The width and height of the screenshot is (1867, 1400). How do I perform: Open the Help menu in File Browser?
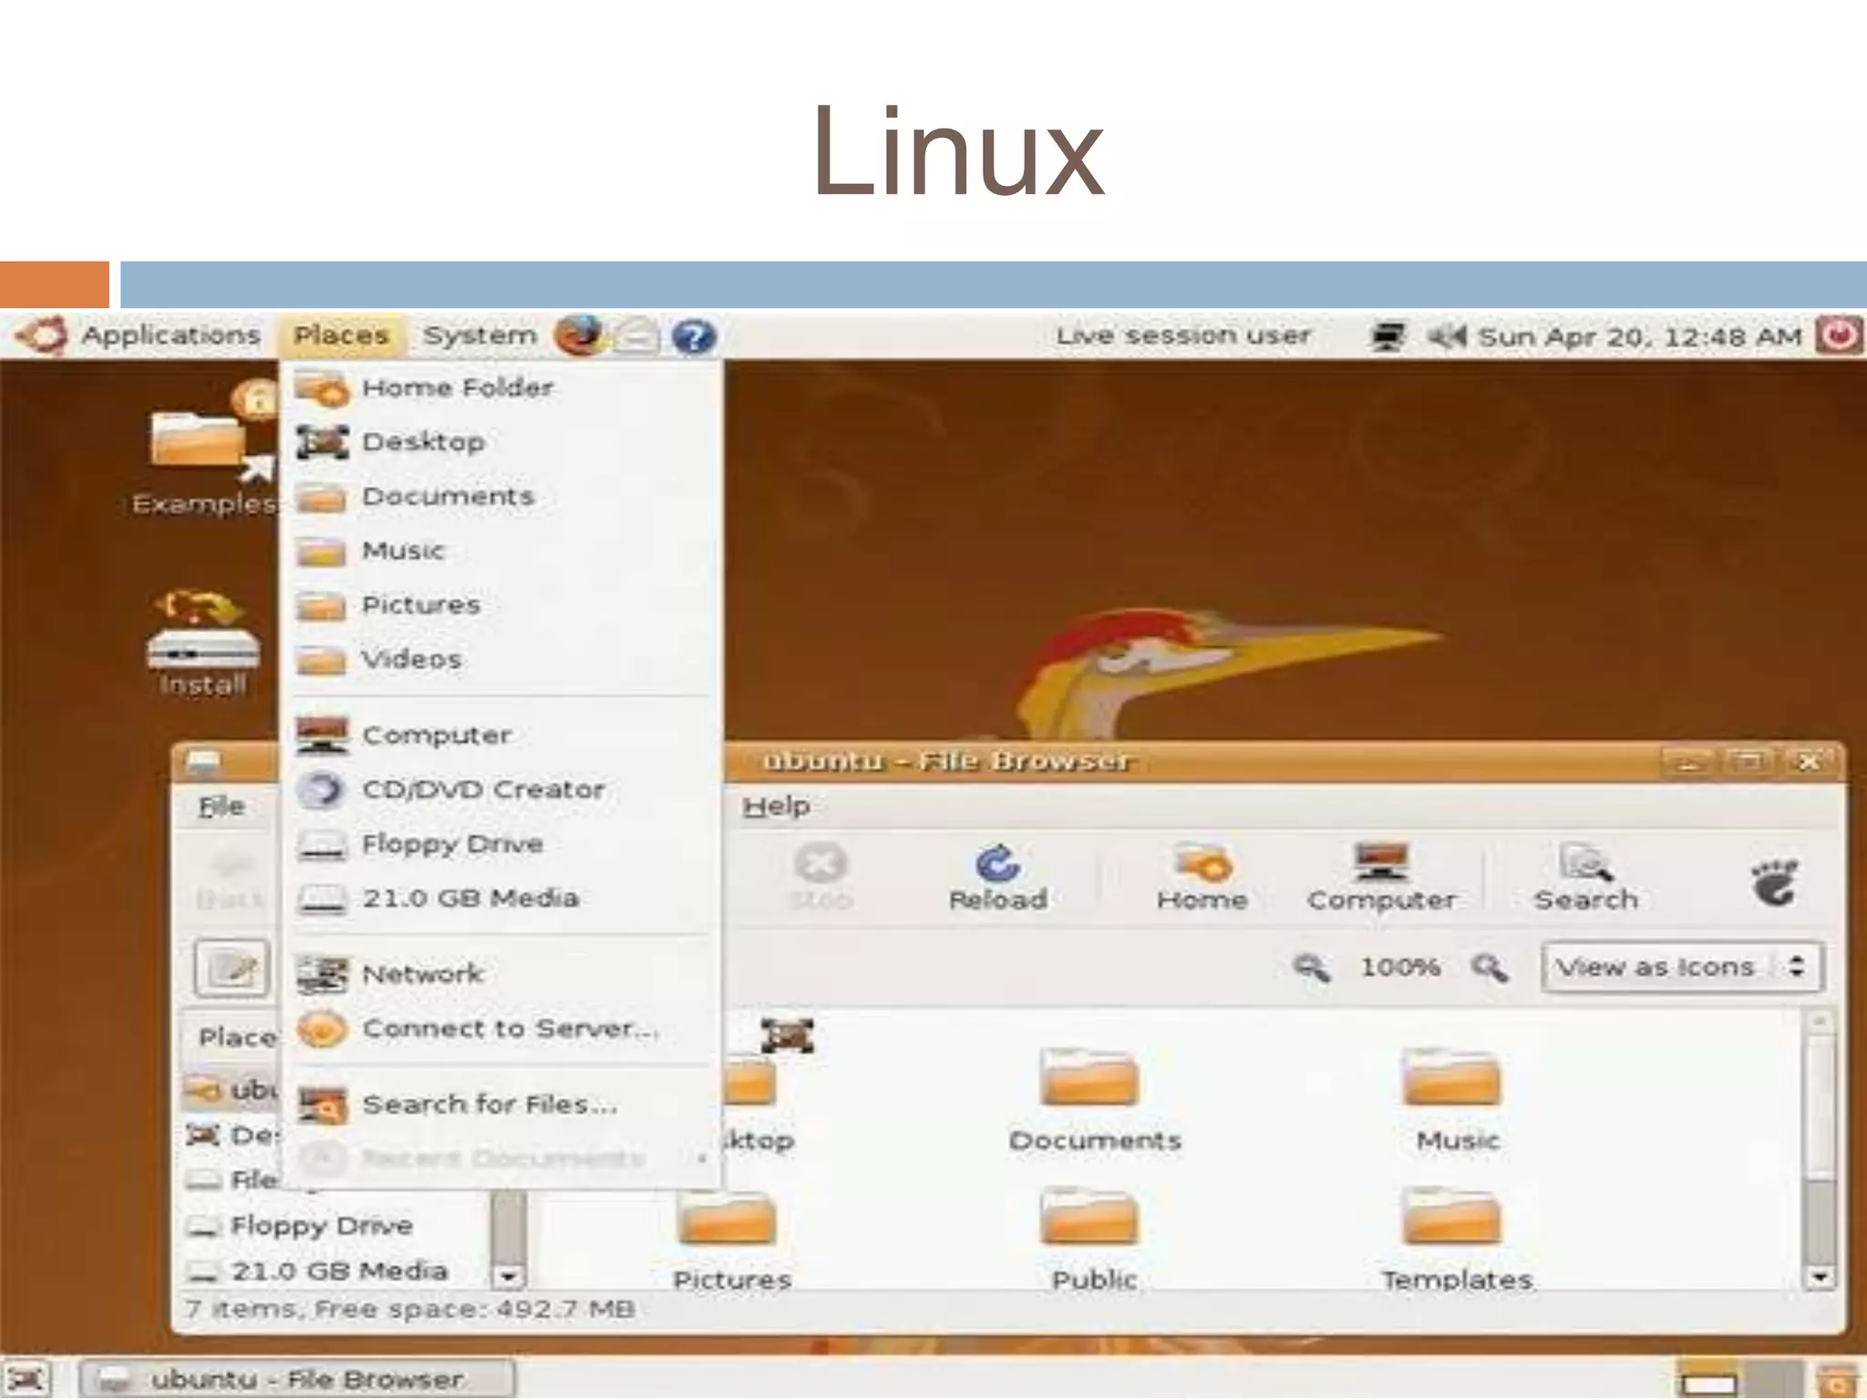click(x=776, y=806)
